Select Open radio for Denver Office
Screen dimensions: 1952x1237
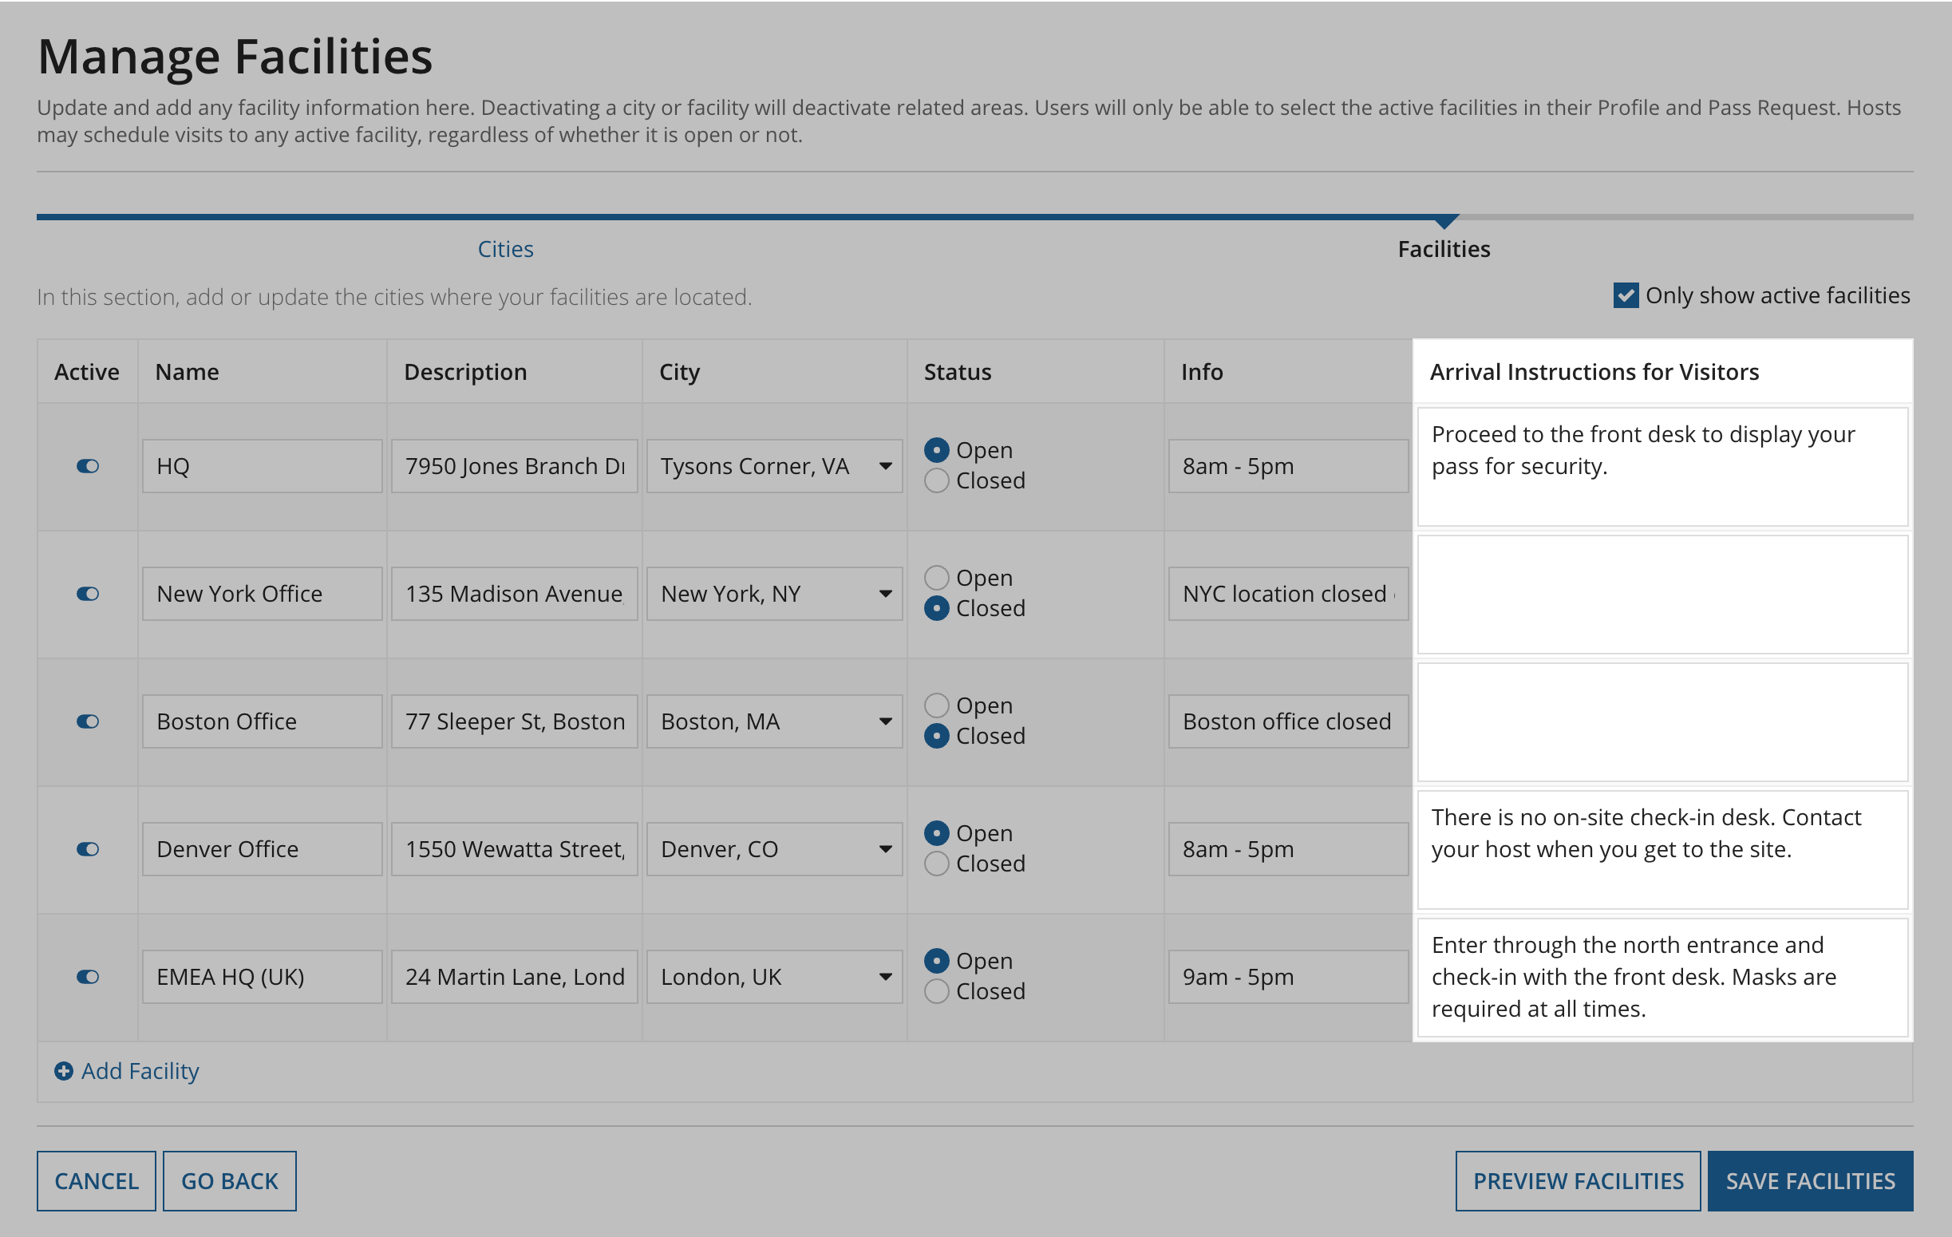pyautogui.click(x=936, y=832)
